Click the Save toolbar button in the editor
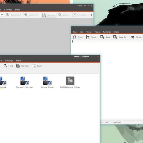The width and height of the screenshot is (143, 143). point(105,37)
